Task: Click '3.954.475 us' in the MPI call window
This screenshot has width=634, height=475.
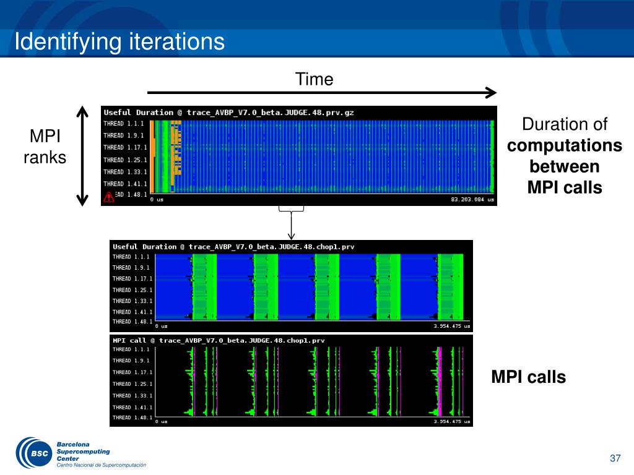Action: pos(451,422)
